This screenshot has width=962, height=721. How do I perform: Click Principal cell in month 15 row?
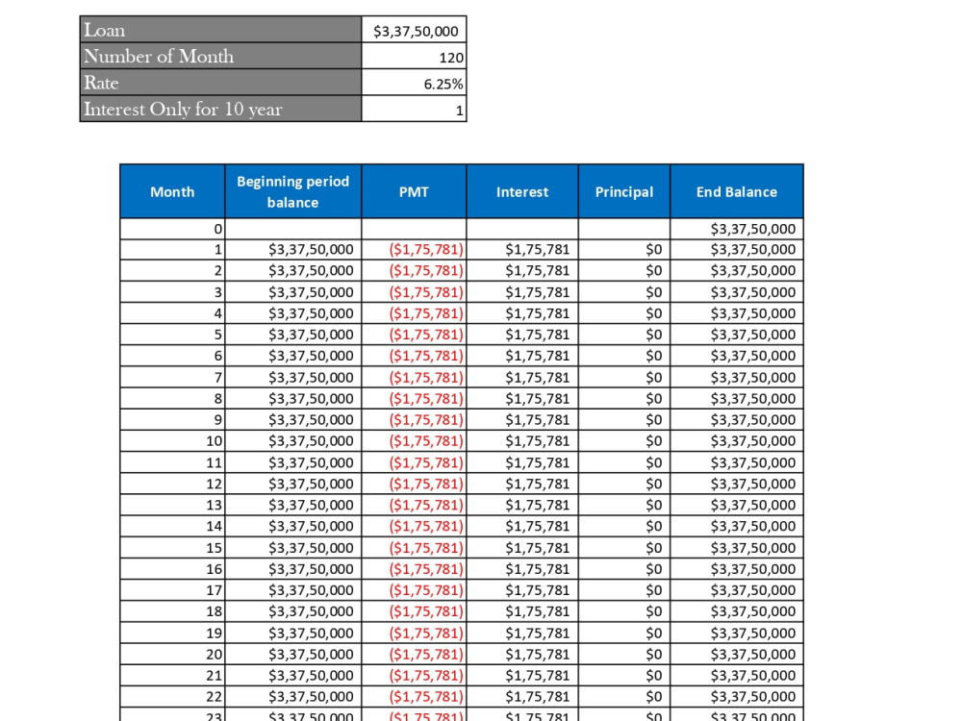click(624, 548)
